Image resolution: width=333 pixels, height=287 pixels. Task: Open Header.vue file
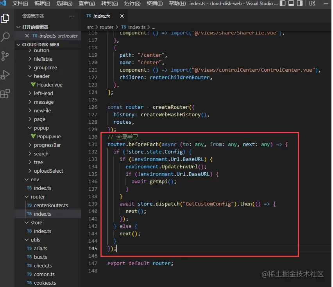(x=48, y=85)
